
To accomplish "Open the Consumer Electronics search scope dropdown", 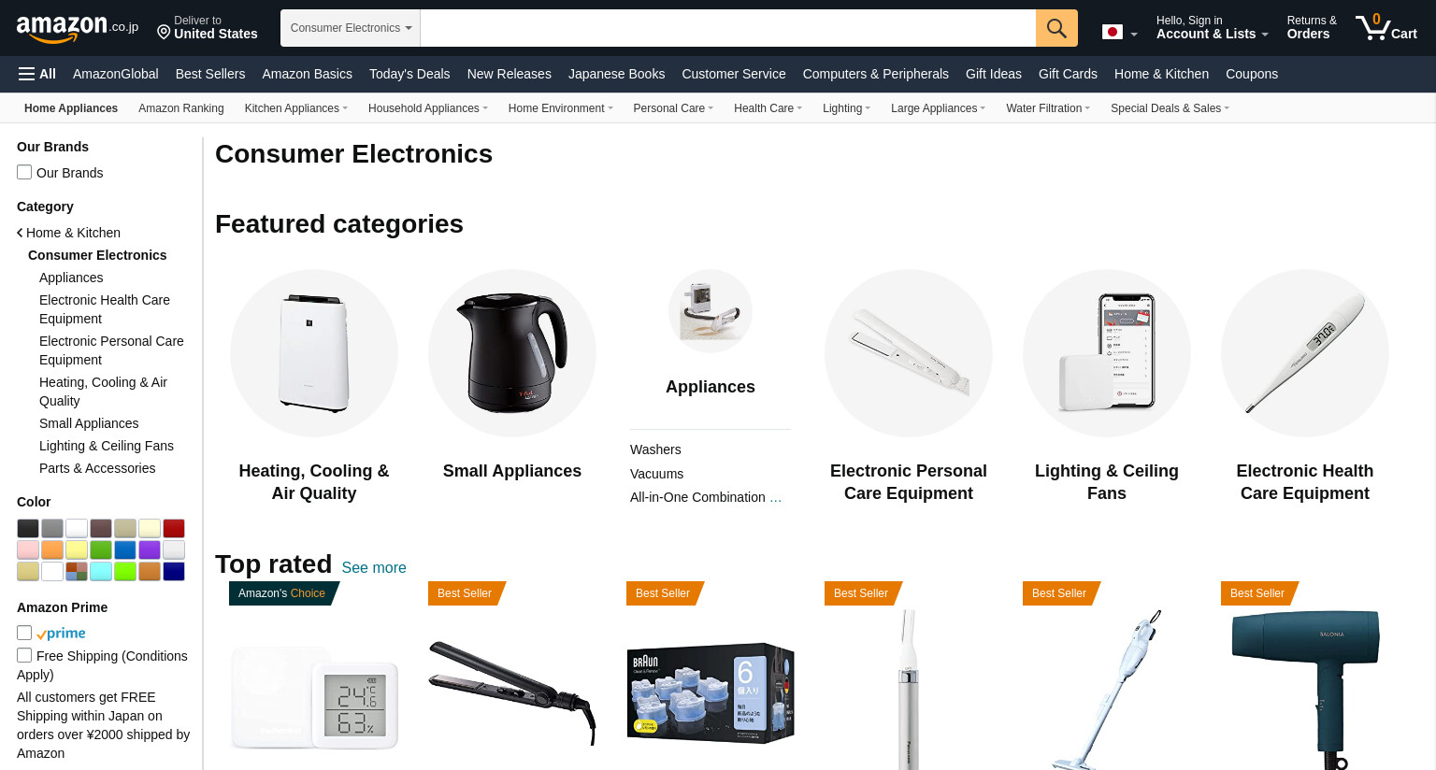I will point(351,28).
